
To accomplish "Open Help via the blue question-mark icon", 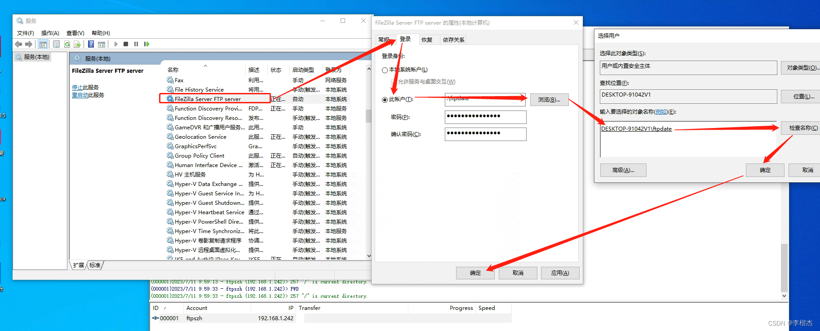I will point(91,44).
